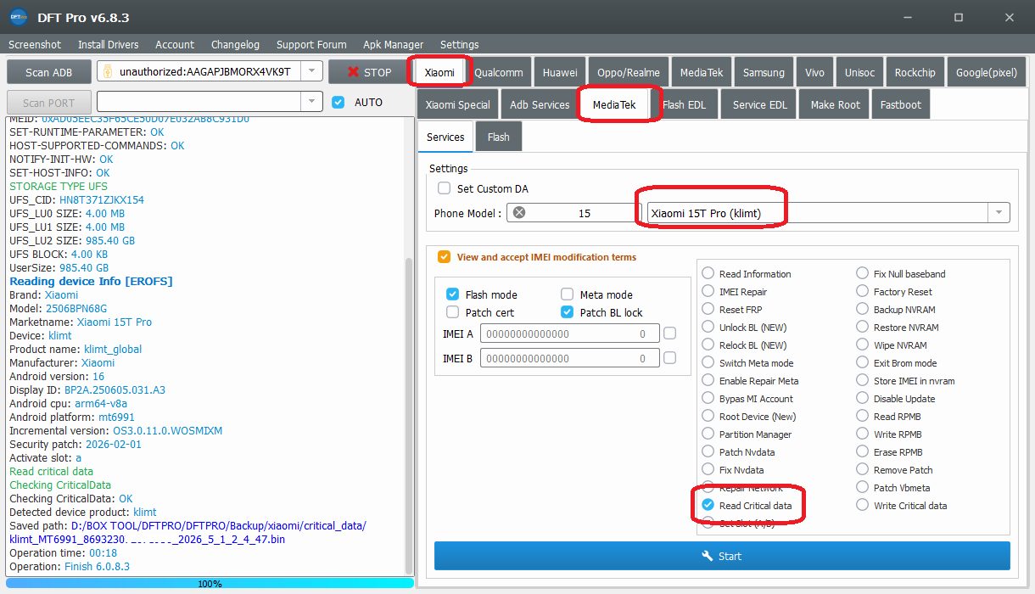Tick the checkbox next to IMEI A

coord(670,333)
